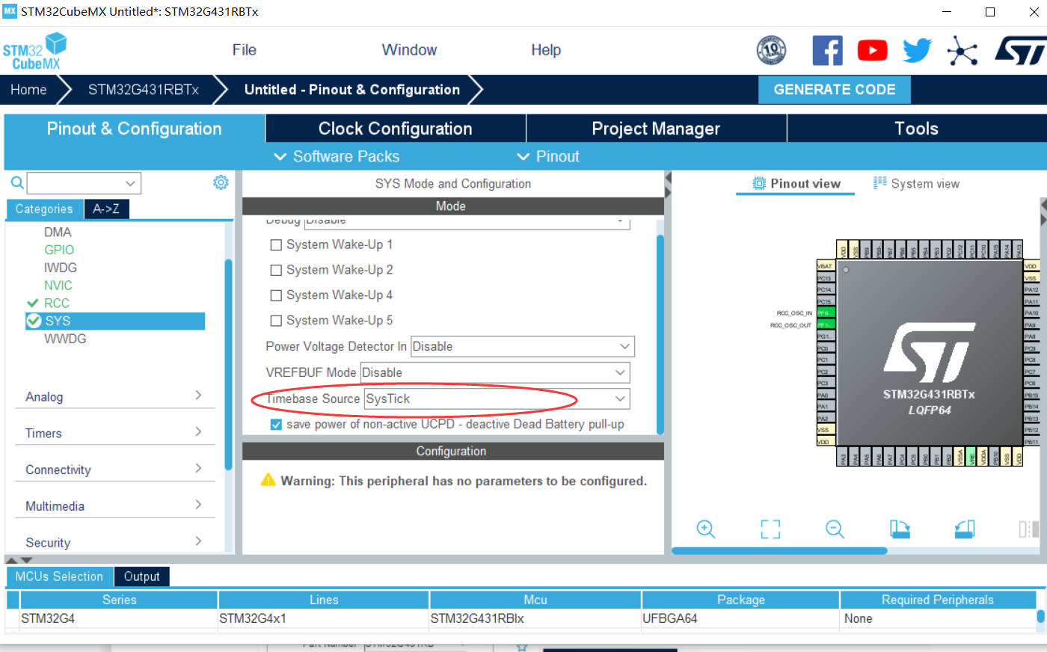Uncheck save power of non-active UCPD option
The height and width of the screenshot is (652, 1047).
[x=276, y=424]
